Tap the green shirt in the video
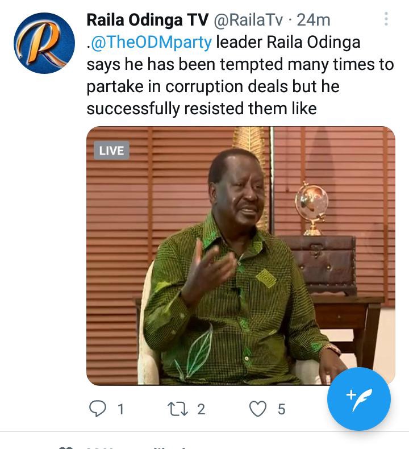This screenshot has height=449, width=409. coord(235,304)
